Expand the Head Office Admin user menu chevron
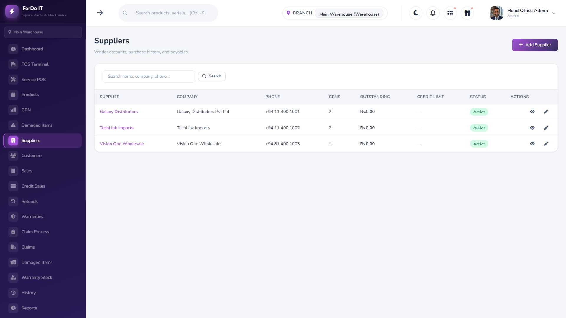Screen dimensions: 566x318 click(x=554, y=13)
